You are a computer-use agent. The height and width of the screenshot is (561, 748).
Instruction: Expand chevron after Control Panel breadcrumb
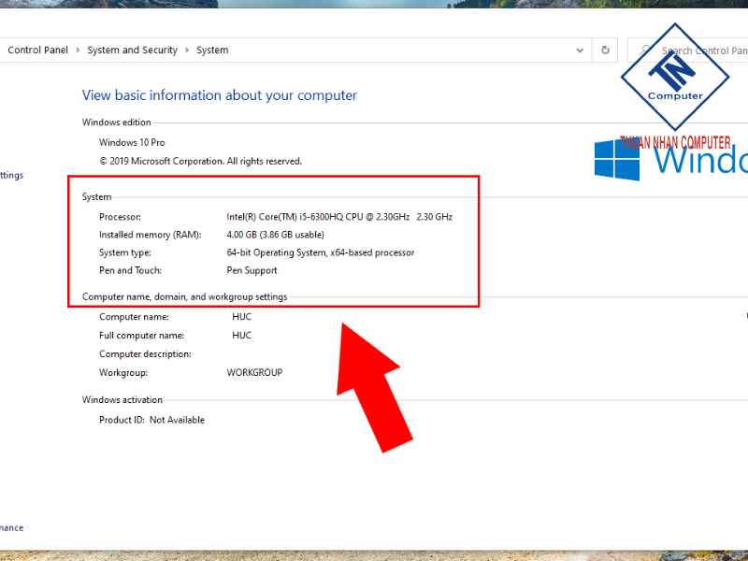[x=78, y=50]
